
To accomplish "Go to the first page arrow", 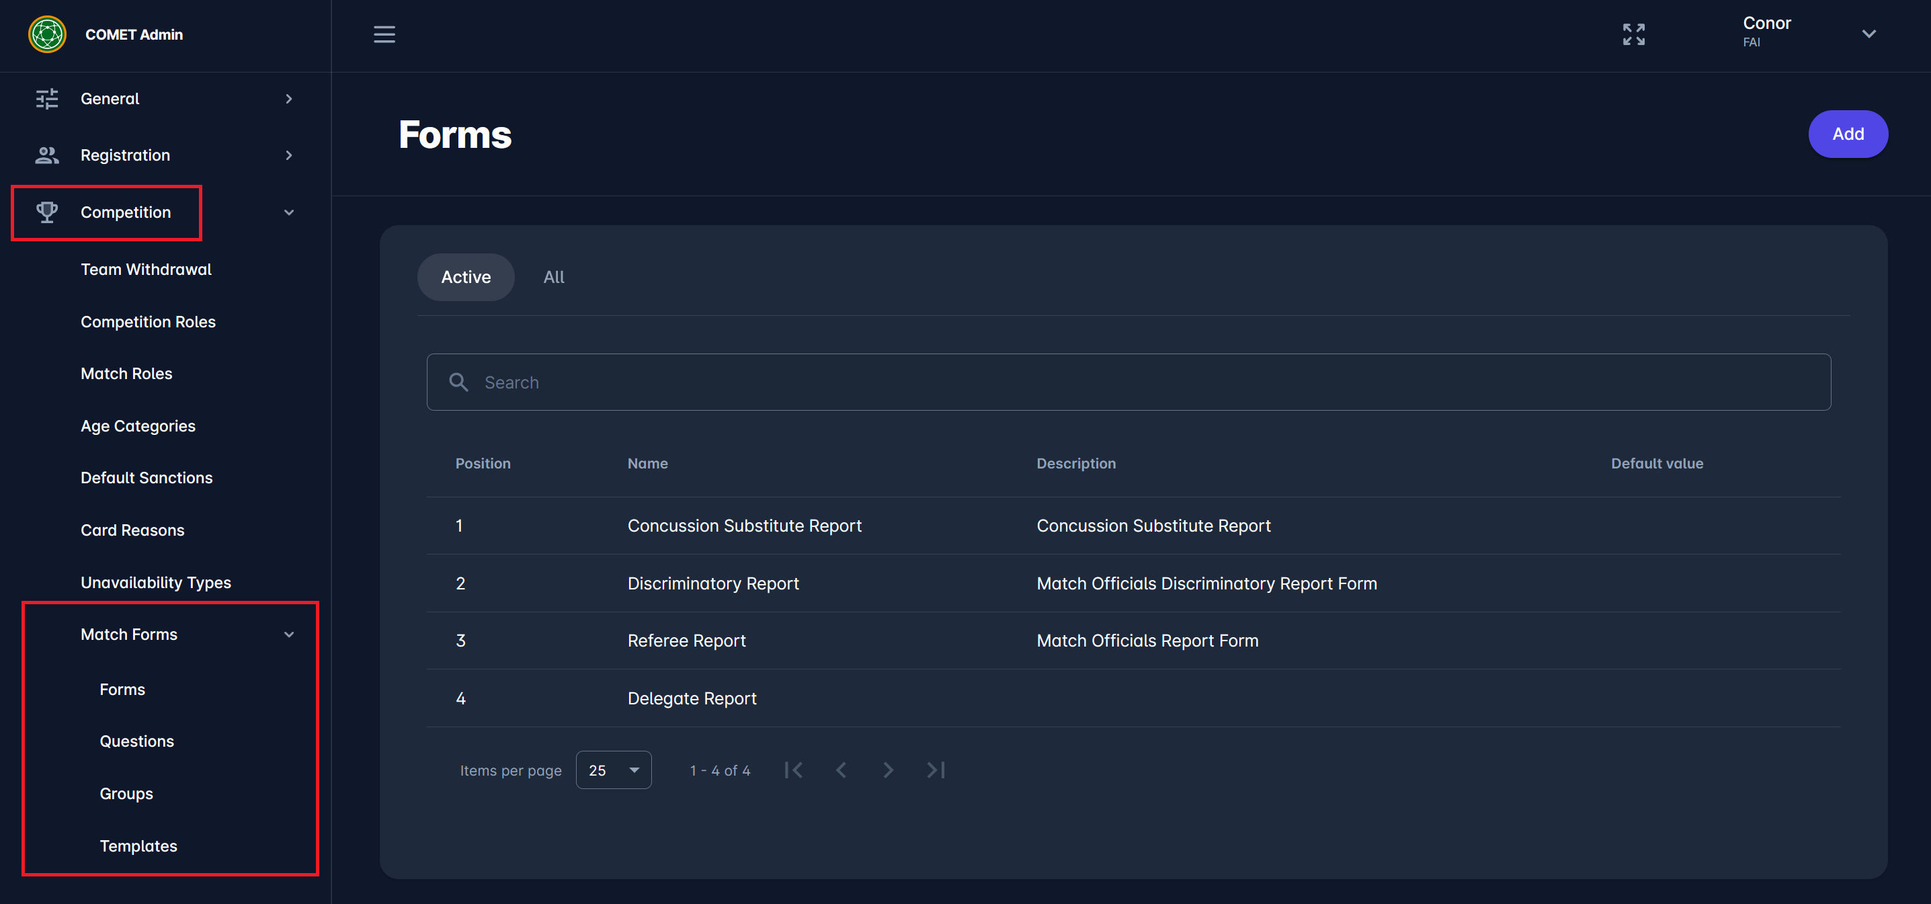I will 793,770.
